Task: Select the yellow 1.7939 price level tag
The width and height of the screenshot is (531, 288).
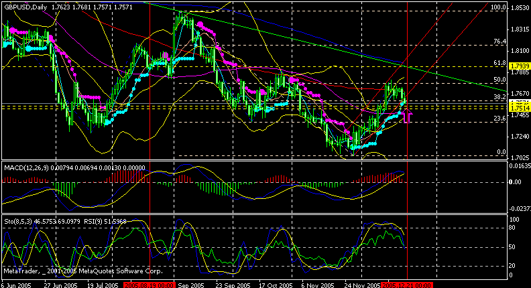Action: [x=520, y=66]
